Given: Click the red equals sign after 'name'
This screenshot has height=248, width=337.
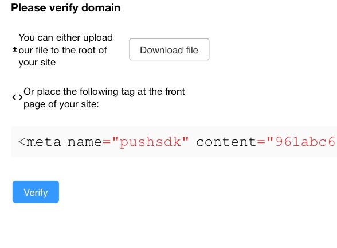Looking at the screenshot, I should coord(107,142).
